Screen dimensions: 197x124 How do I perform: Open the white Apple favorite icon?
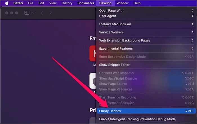click(x=93, y=81)
